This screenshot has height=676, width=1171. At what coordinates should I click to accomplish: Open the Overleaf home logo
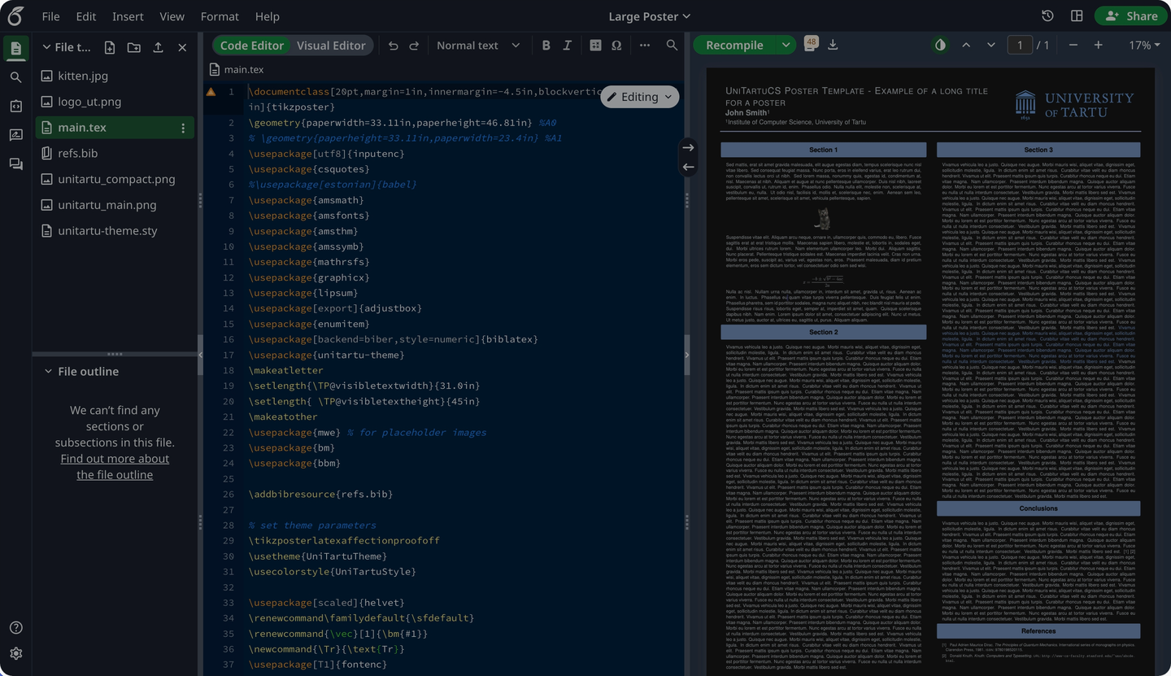tap(15, 15)
